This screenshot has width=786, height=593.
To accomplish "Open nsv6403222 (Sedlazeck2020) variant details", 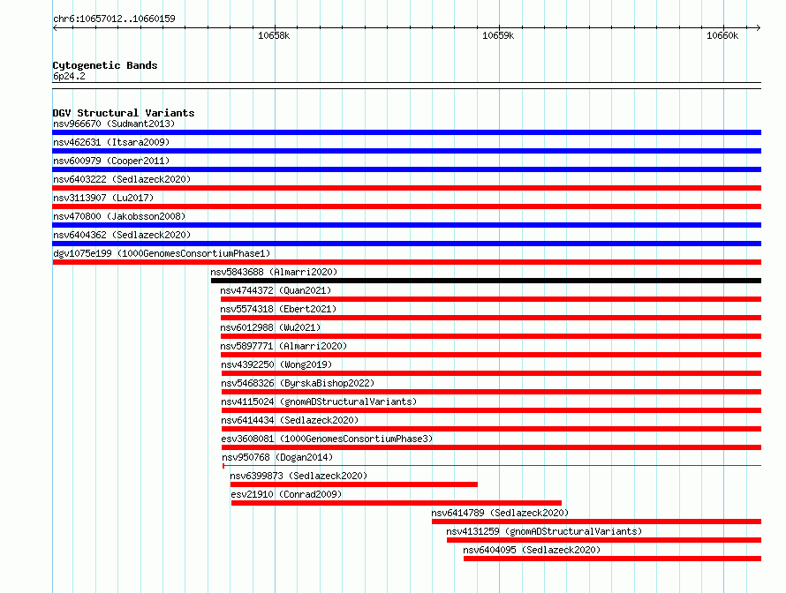I will (x=122, y=179).
